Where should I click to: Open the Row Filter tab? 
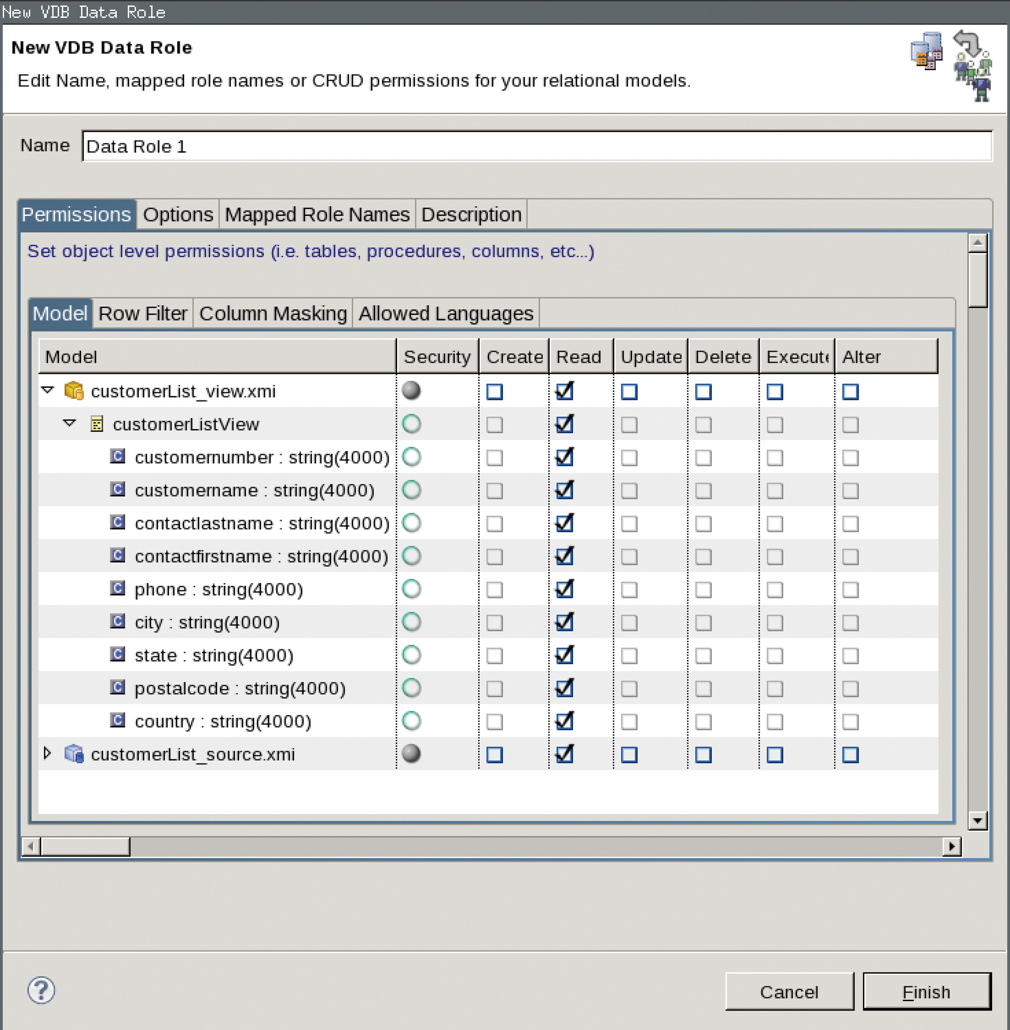(142, 313)
